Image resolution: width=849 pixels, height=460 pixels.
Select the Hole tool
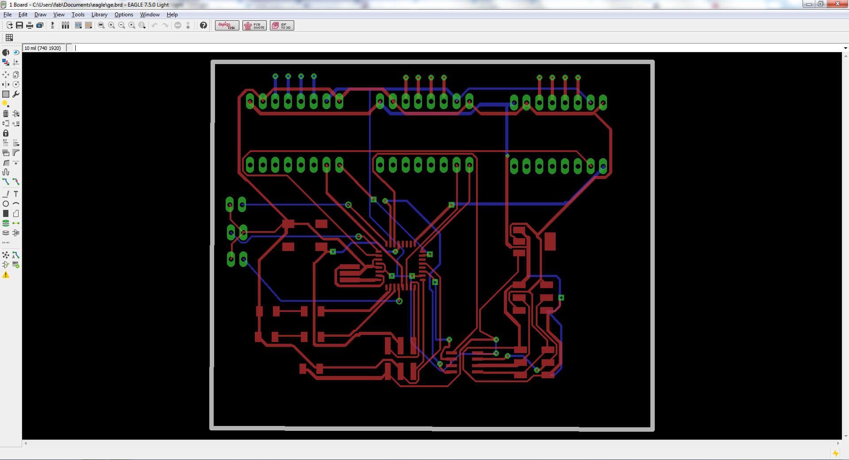(6, 233)
